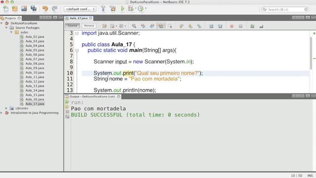Image resolution: width=316 pixels, height=178 pixels.
Task: Select Aula_17.java in project tree
Action: tap(35, 104)
